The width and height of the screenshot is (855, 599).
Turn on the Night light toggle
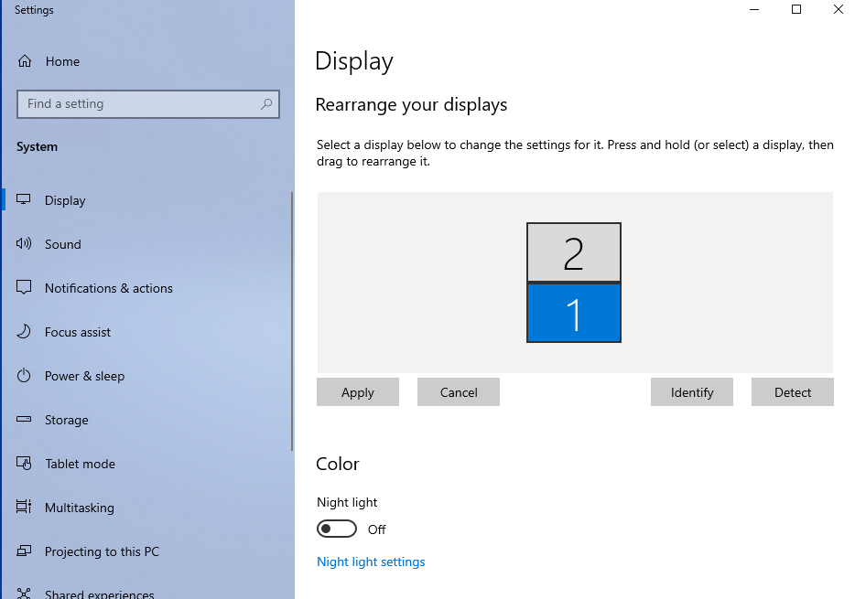coord(336,529)
